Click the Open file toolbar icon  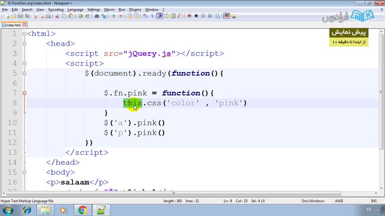tap(14, 16)
